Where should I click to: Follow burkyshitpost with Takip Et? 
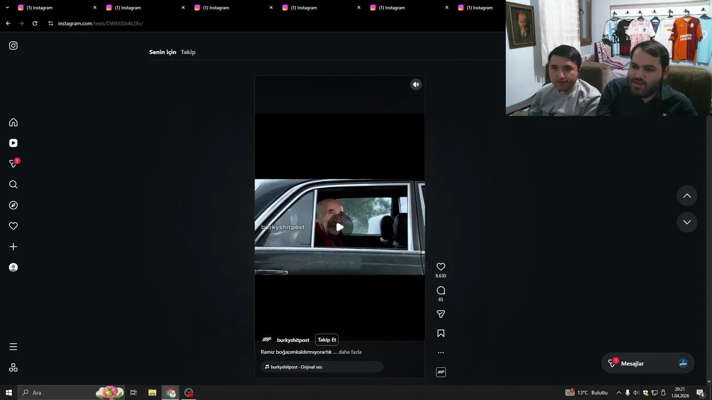(327, 339)
